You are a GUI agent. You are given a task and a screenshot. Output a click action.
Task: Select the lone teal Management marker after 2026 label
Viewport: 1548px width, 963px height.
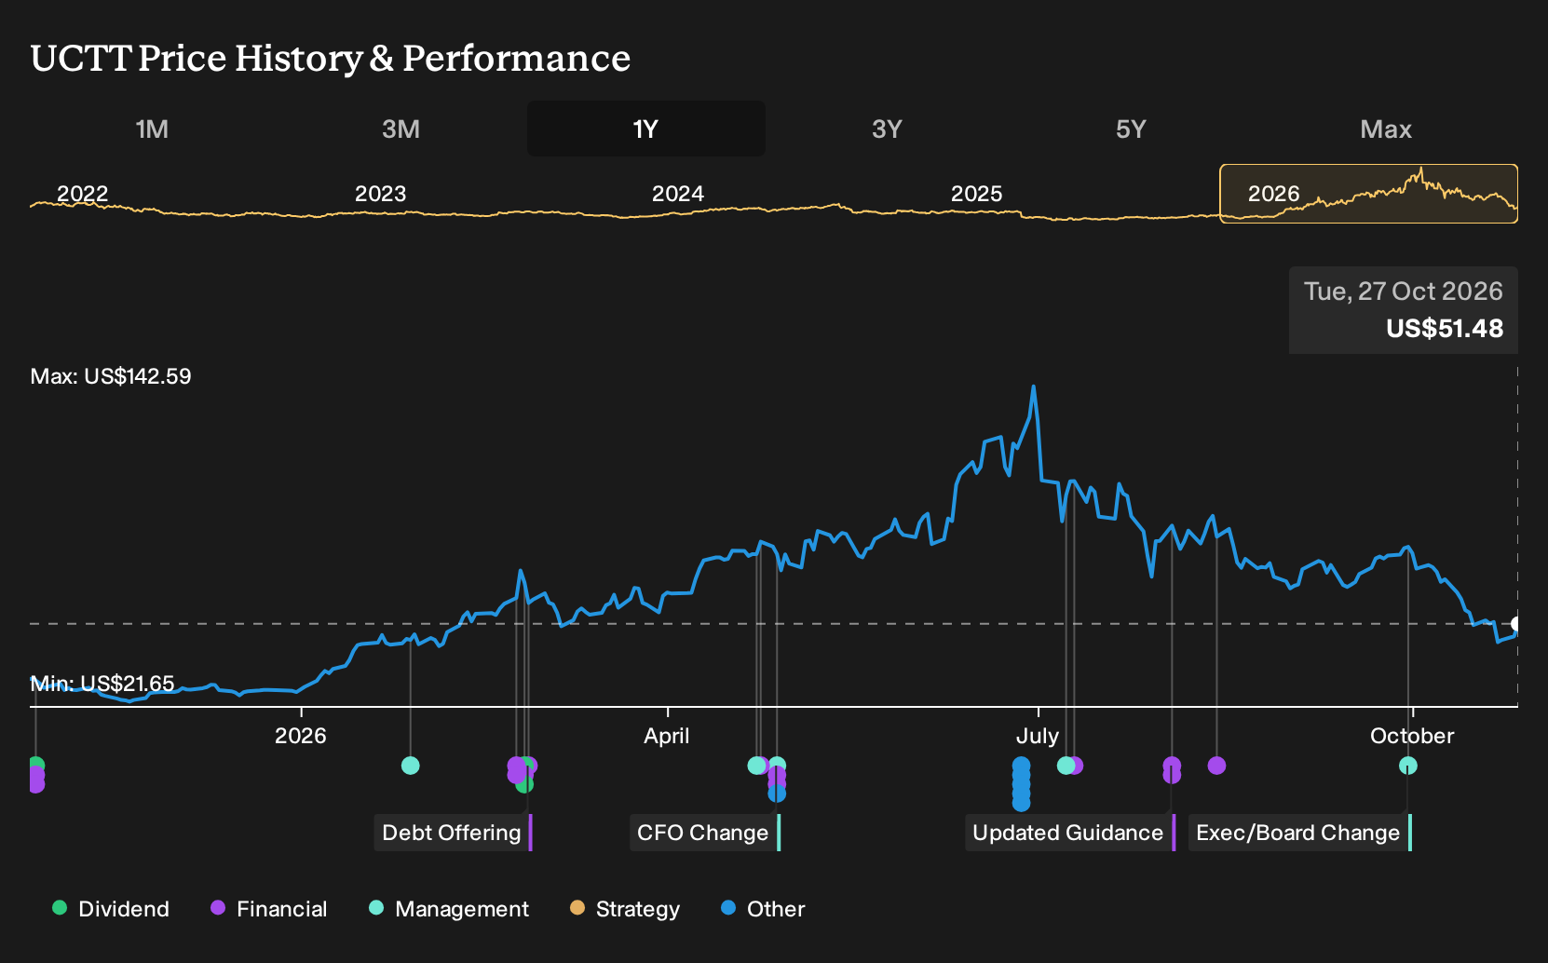411,766
